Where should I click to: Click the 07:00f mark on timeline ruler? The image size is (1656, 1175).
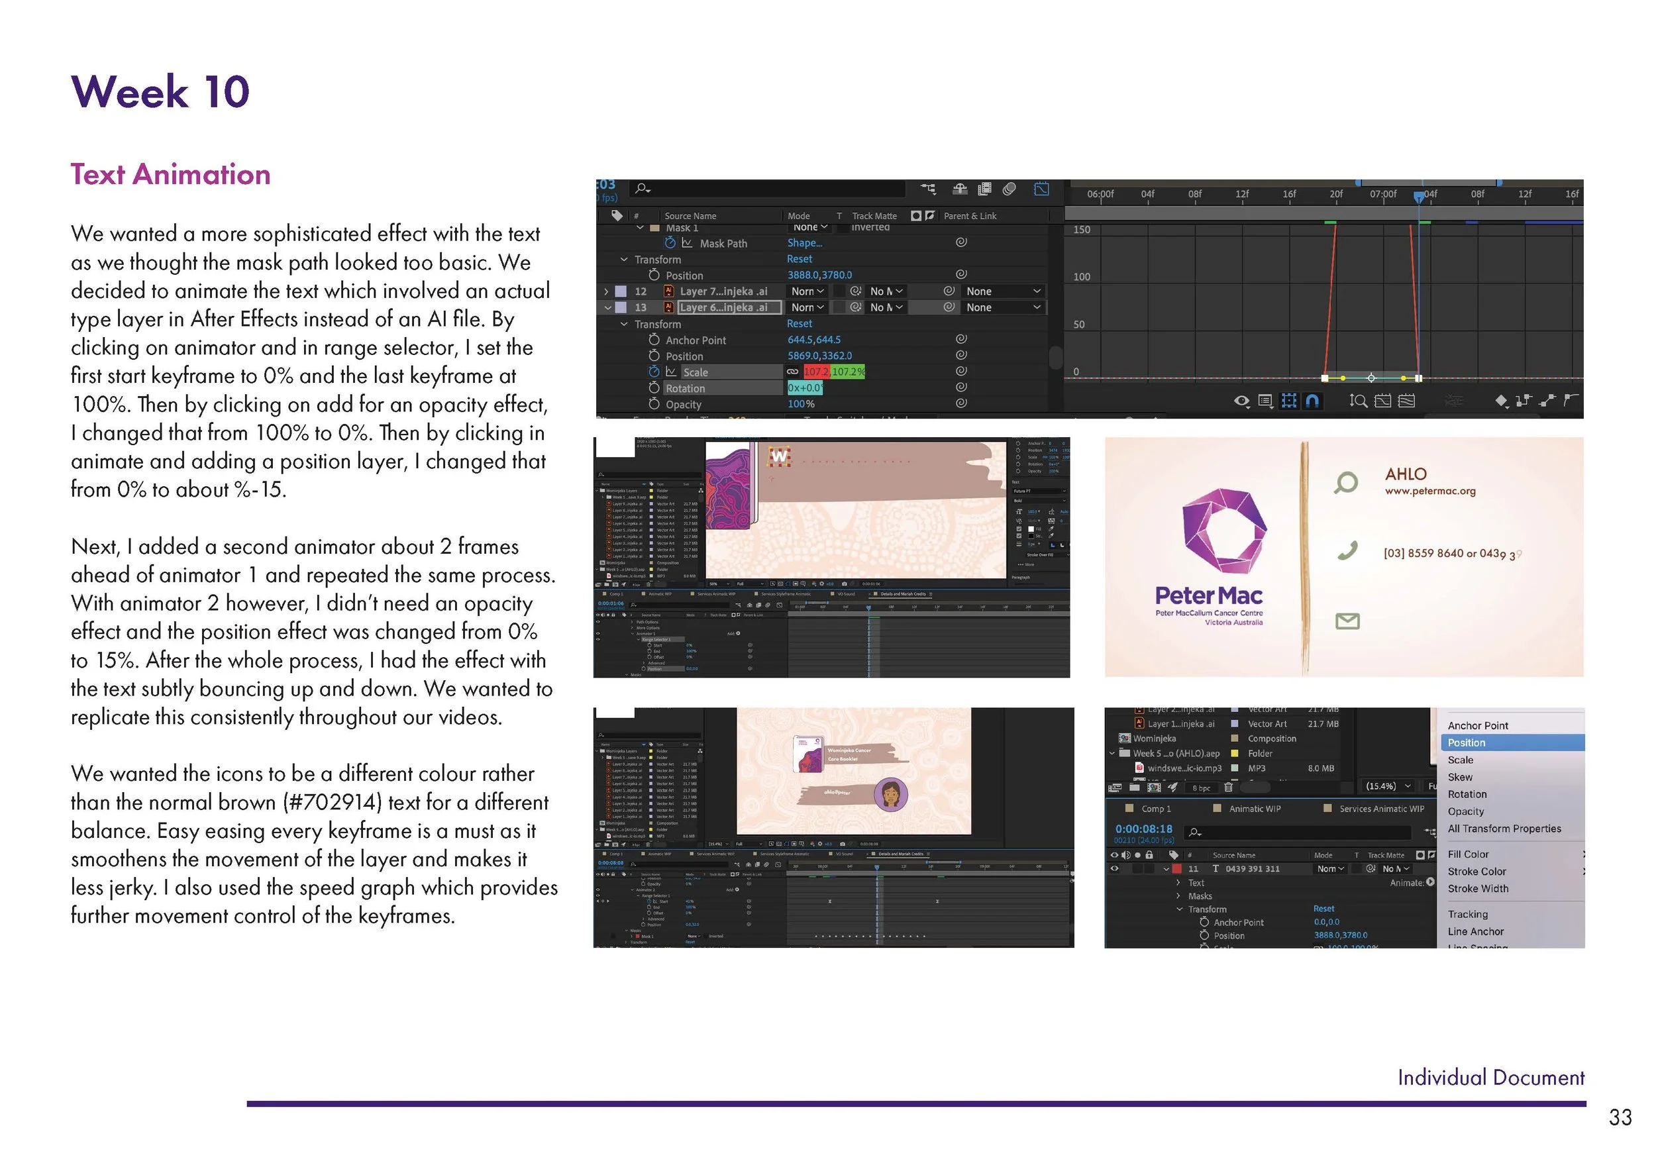pos(1382,195)
